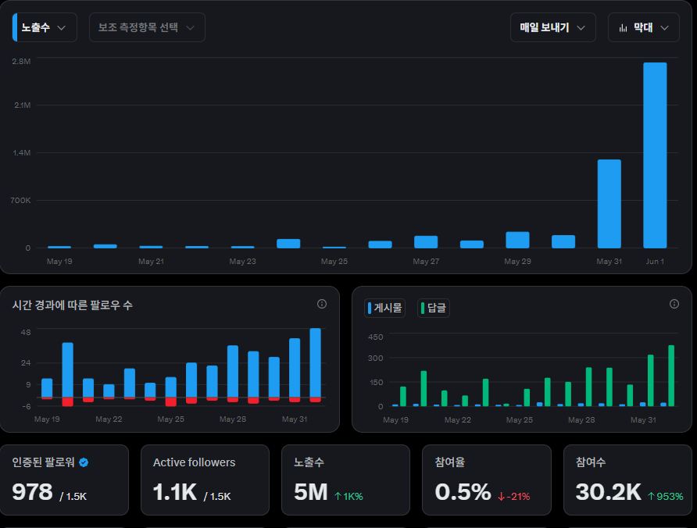Click the Jun 1 impressions bar

pyautogui.click(x=655, y=155)
